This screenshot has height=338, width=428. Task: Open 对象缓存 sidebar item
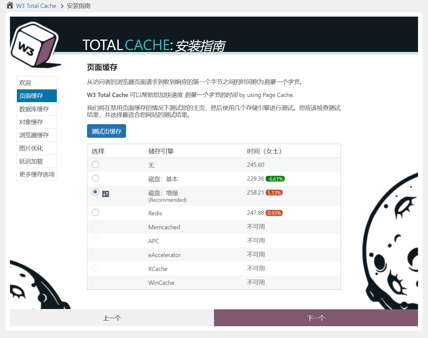coord(37,122)
